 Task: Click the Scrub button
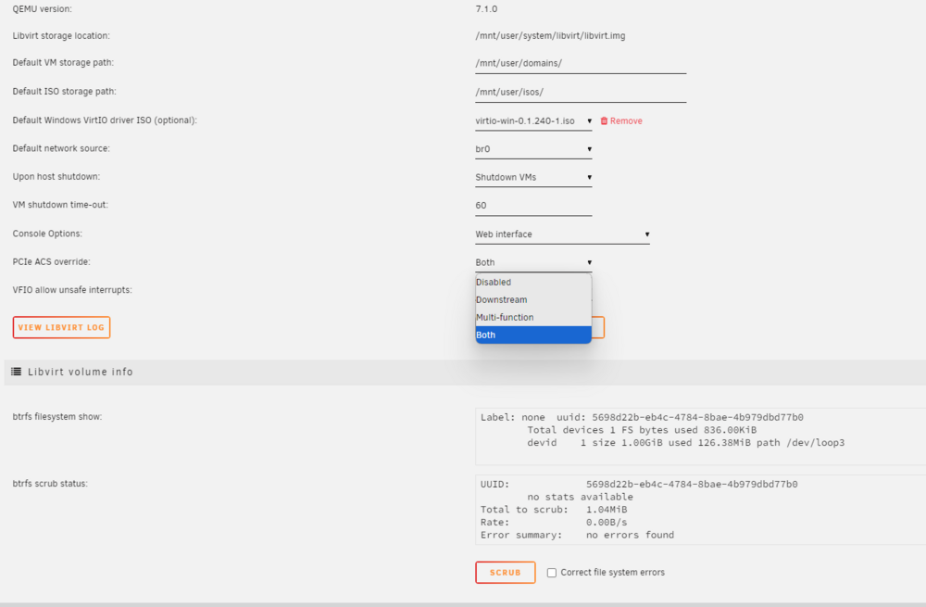[506, 572]
